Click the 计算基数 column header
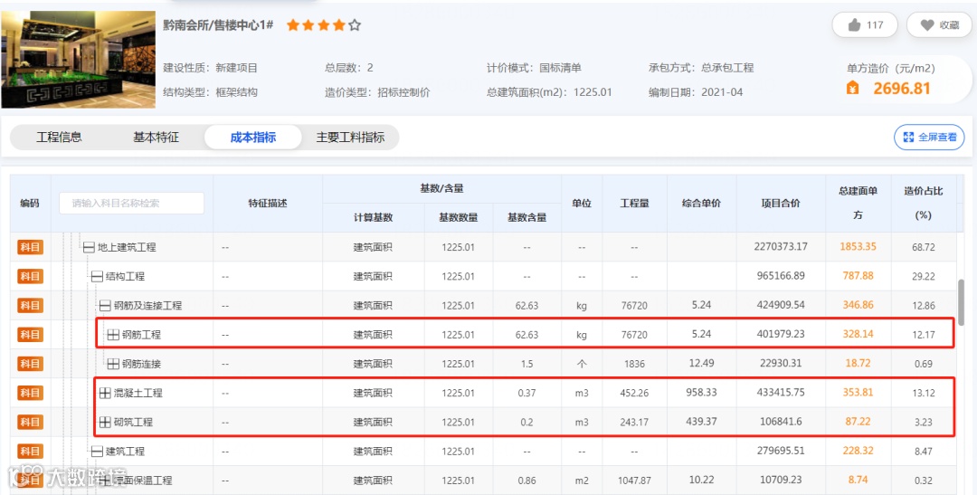This screenshot has width=977, height=495. coord(373,217)
